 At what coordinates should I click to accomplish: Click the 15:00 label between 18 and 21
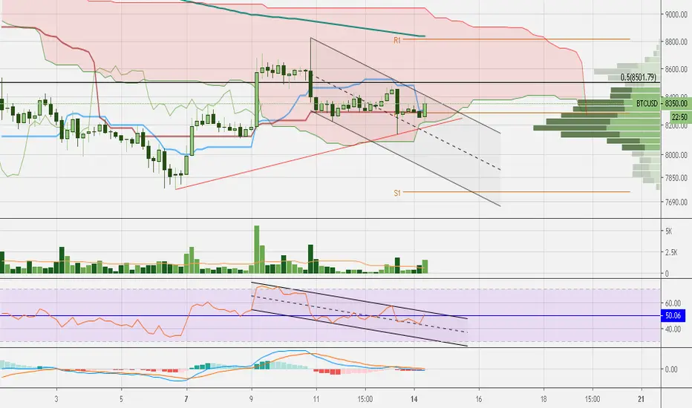click(593, 399)
